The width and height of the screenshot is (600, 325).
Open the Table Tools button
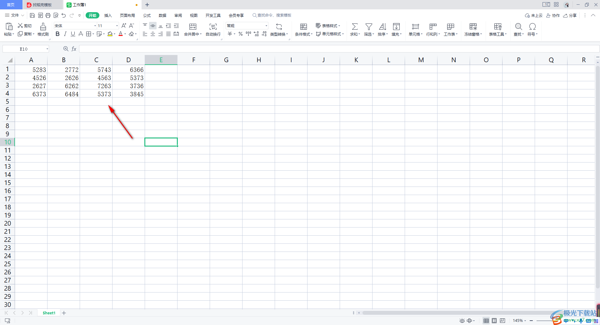(498, 30)
